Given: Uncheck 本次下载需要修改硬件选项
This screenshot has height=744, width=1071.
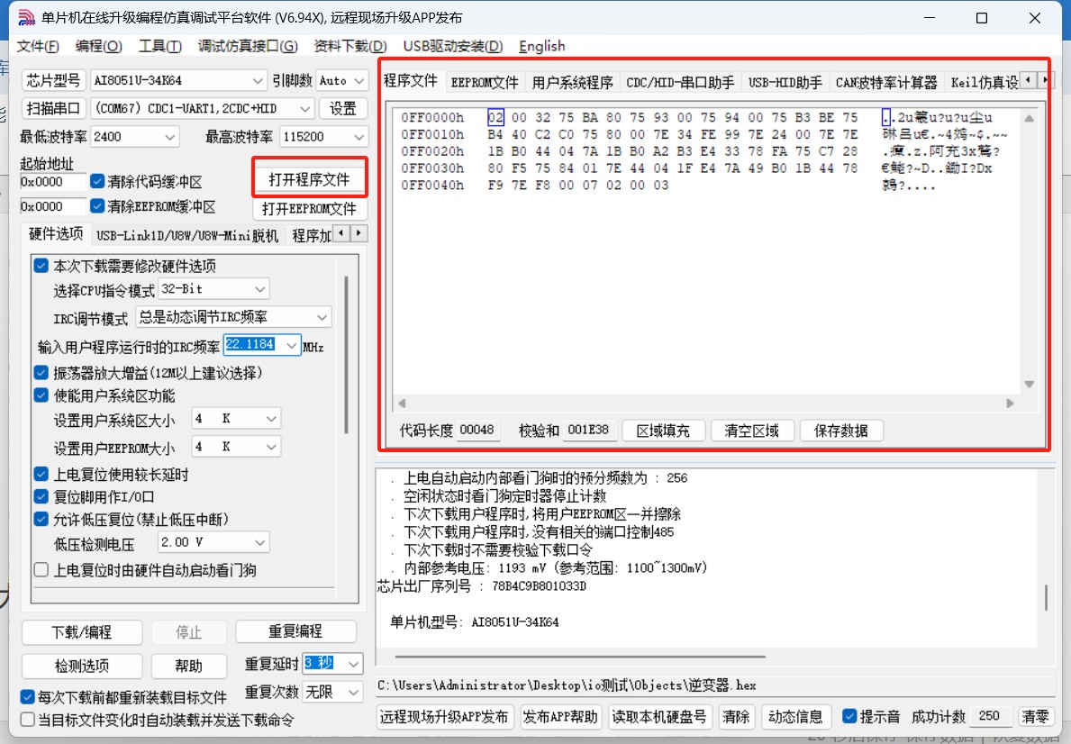Looking at the screenshot, I should tap(41, 265).
